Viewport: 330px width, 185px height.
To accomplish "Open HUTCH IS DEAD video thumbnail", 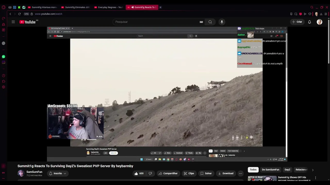I will (262, 178).
